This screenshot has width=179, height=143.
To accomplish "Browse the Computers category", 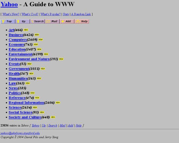I will tap(18, 40).
